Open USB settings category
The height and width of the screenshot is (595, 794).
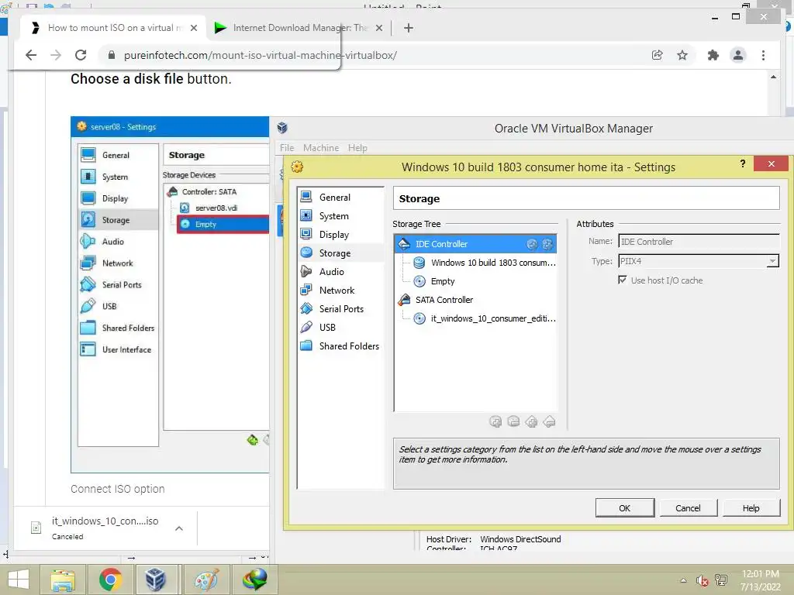click(x=327, y=328)
